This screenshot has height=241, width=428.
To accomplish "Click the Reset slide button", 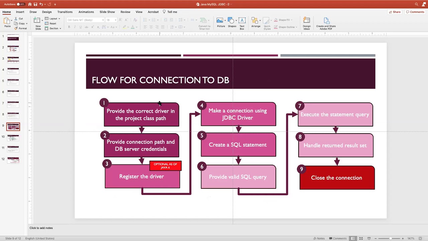I will point(51,23).
